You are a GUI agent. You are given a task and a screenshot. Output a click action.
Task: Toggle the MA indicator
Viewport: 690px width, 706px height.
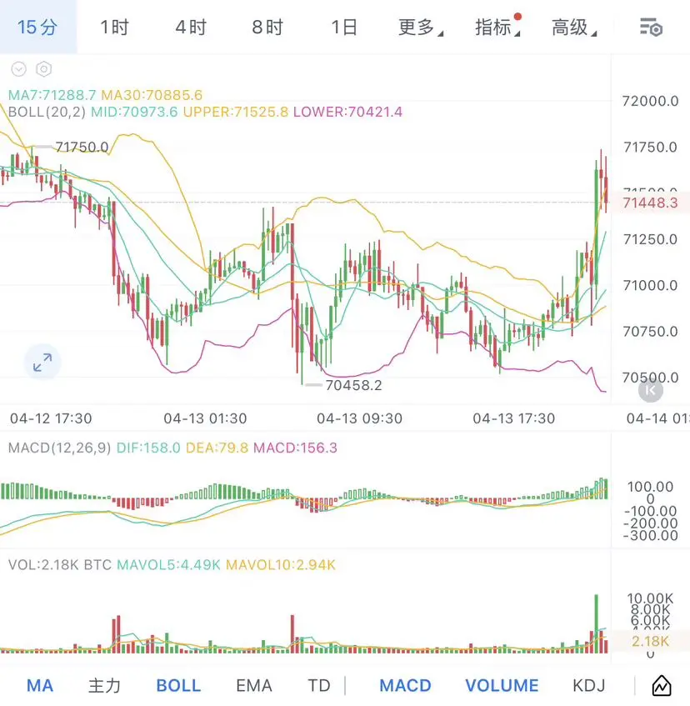(40, 686)
